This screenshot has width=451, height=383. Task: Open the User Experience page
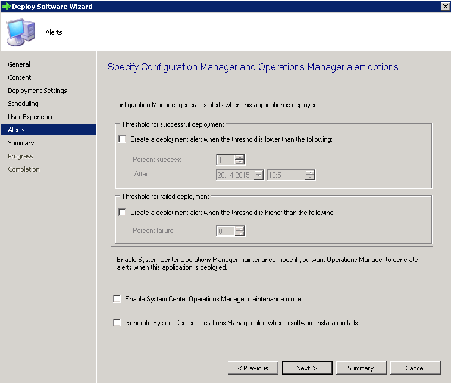31,117
